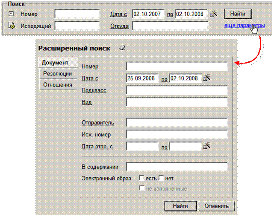The image size is (274, 217).
Task: Focus end date field 02.10.2008 in top panel
Action: (191, 14)
